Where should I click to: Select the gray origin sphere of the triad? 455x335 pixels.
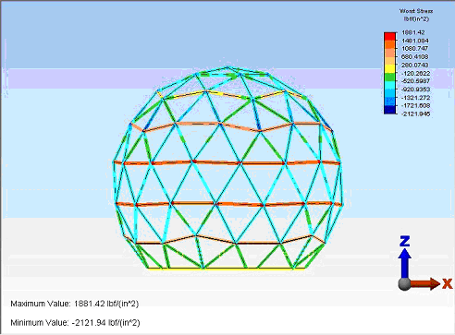tap(404, 284)
